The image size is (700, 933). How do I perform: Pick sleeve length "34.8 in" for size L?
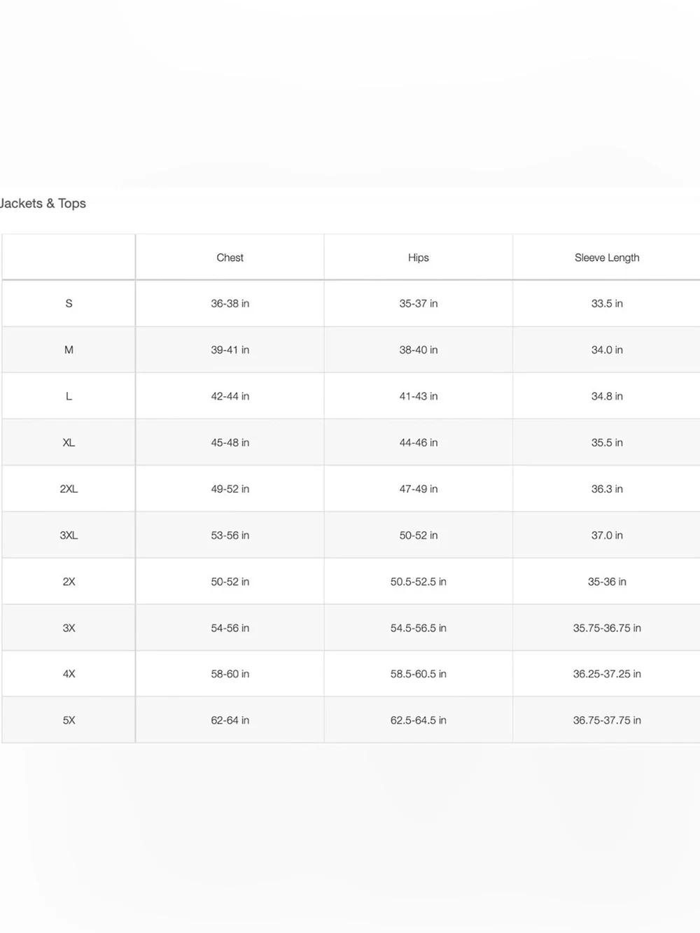click(x=607, y=396)
